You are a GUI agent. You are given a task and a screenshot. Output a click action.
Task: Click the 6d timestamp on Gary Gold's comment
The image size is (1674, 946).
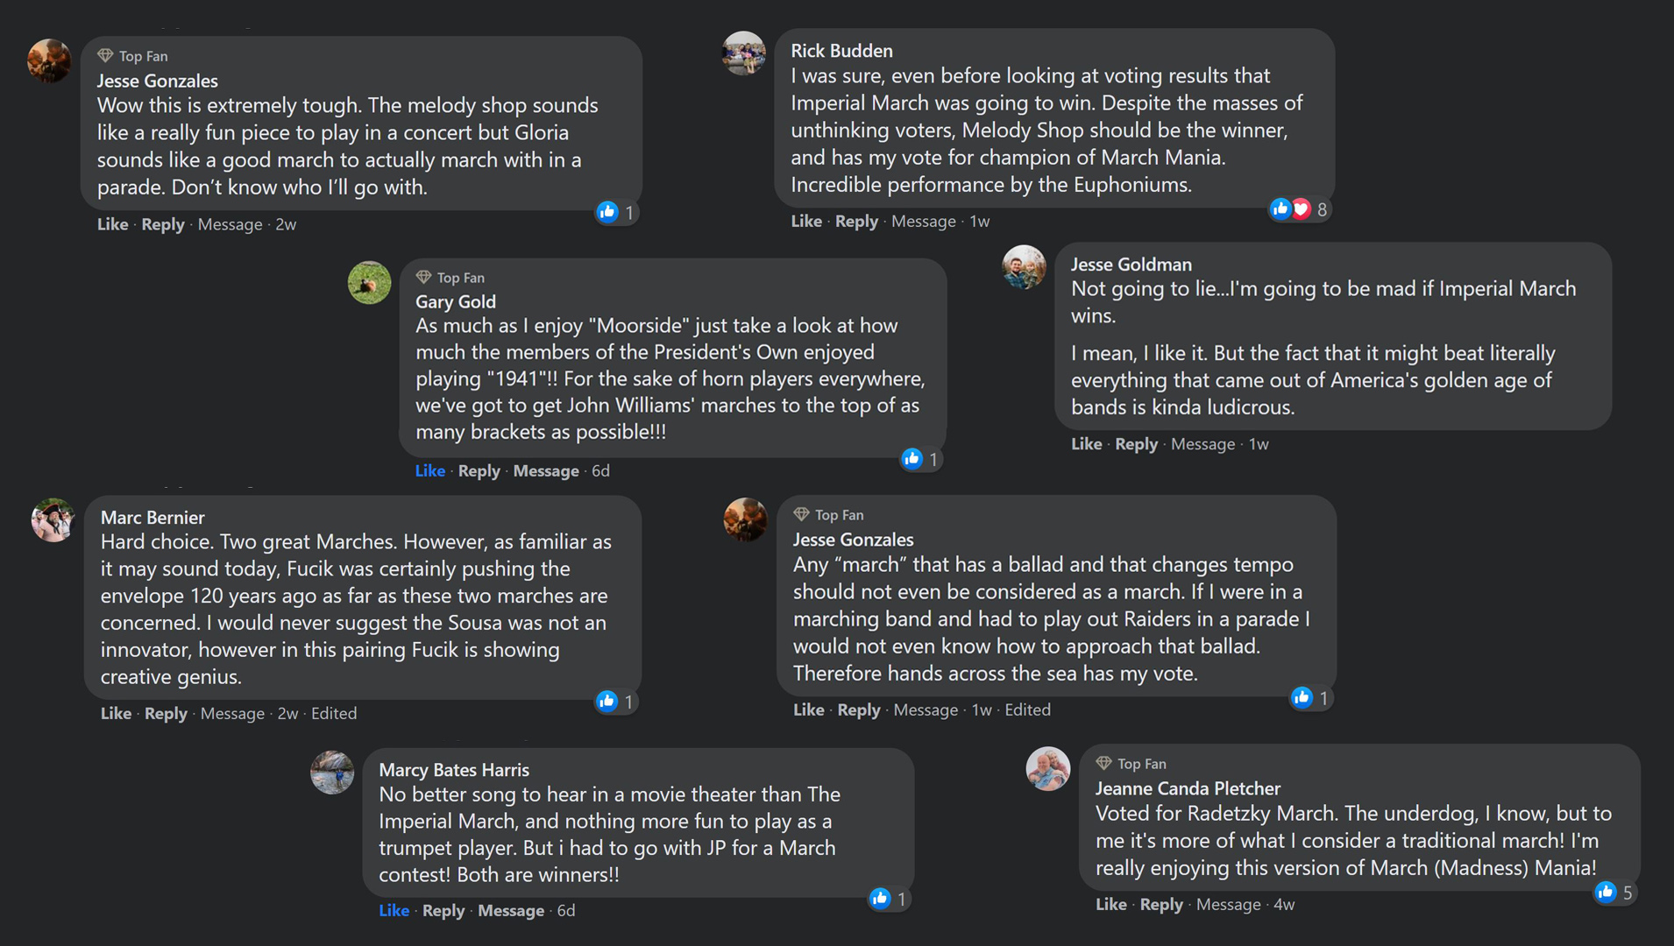click(x=600, y=470)
